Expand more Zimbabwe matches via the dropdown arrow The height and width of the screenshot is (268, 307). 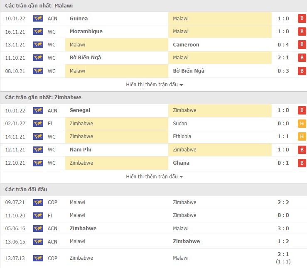pyautogui.click(x=181, y=177)
